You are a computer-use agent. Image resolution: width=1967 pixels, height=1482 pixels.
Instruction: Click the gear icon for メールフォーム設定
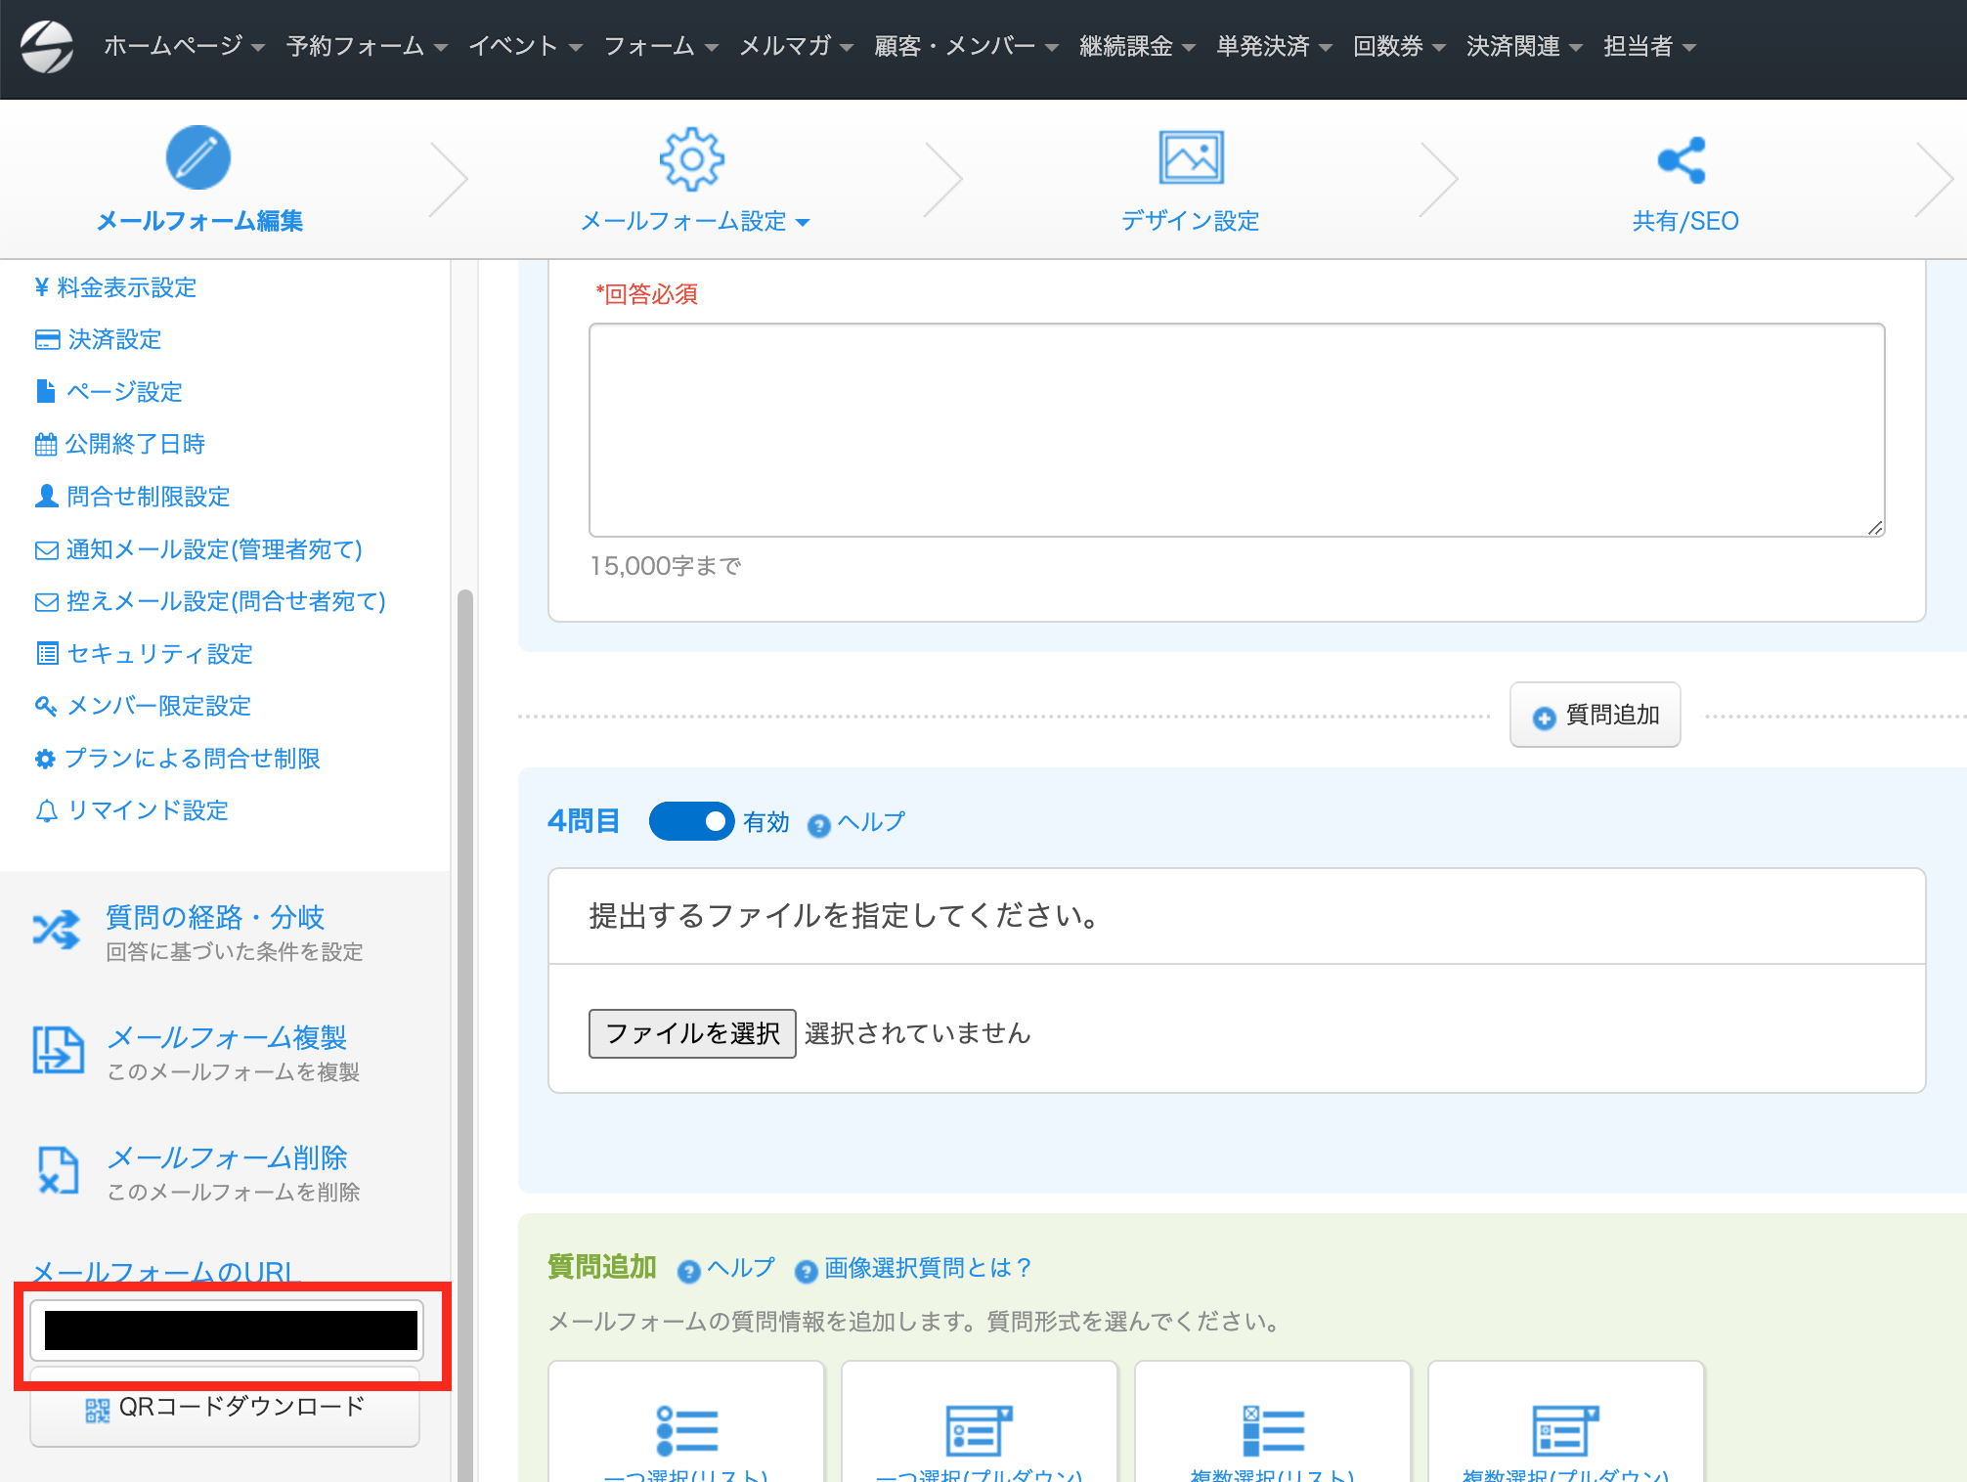coord(692,158)
